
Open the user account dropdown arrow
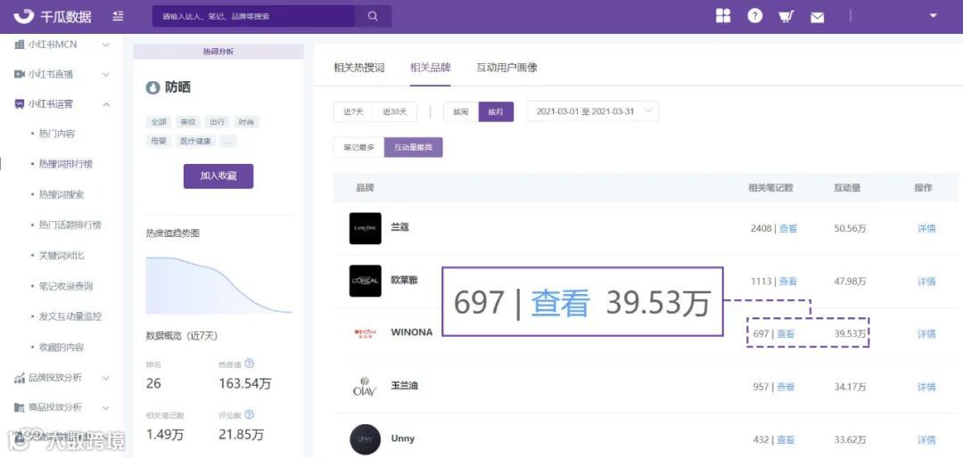tap(933, 16)
